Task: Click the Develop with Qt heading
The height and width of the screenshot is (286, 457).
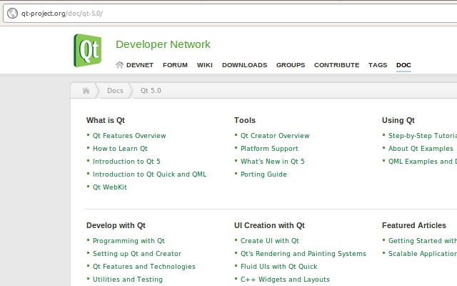Action: coord(116,225)
